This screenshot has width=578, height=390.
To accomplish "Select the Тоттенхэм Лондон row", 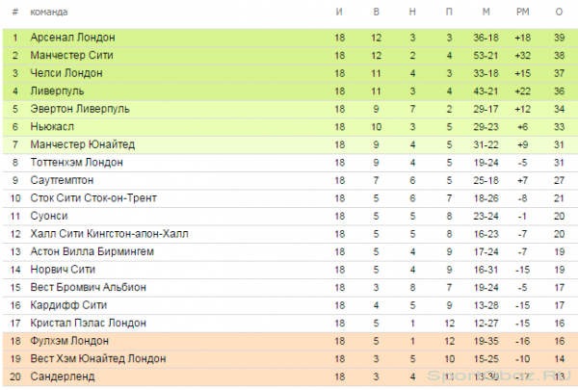I will click(x=289, y=163).
